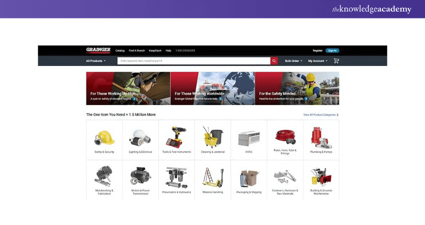Expand the All Products dropdown

(x=96, y=61)
